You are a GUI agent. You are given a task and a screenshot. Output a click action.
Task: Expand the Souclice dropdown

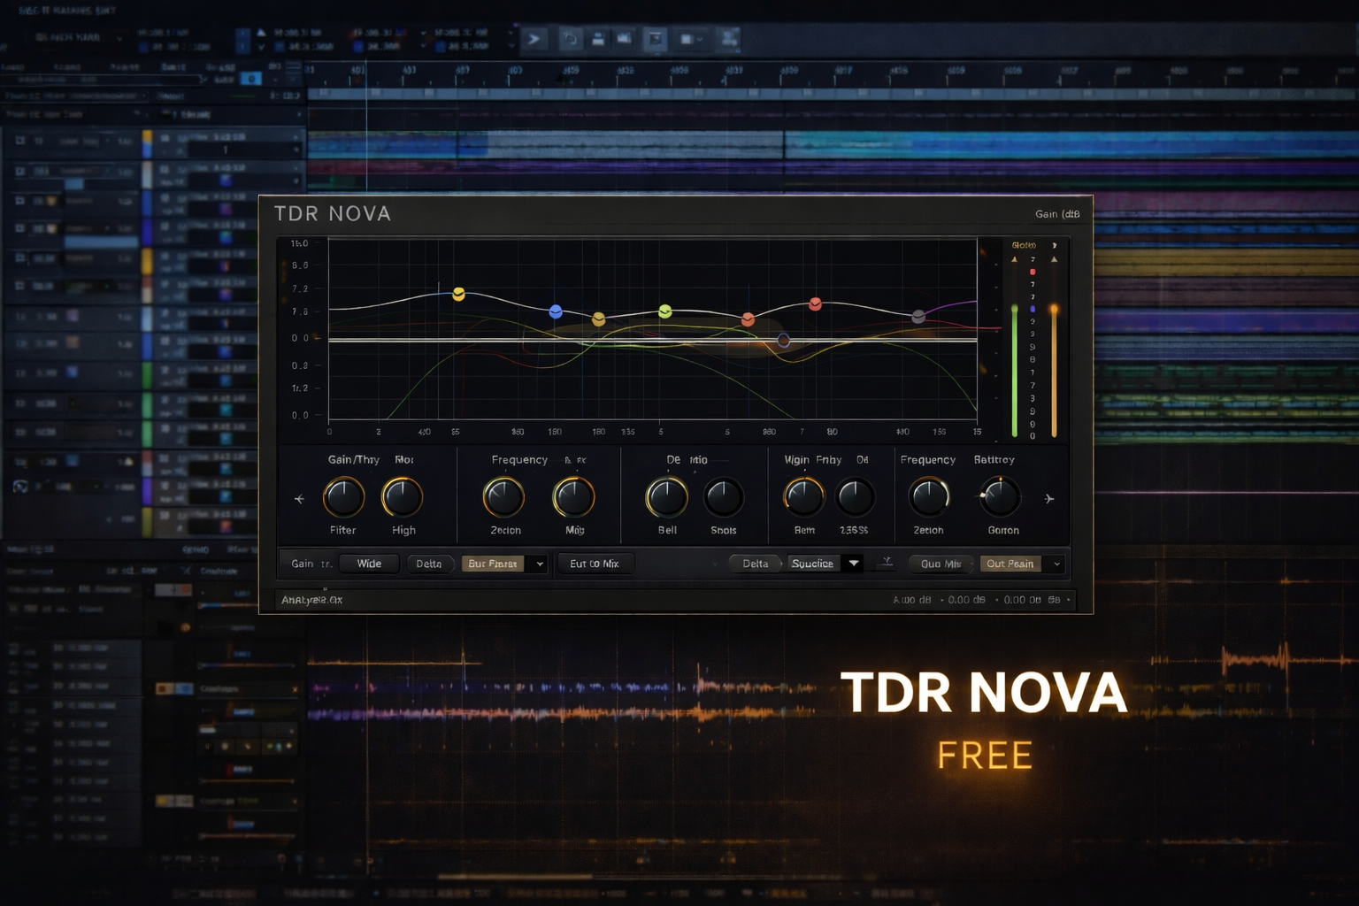click(x=854, y=564)
